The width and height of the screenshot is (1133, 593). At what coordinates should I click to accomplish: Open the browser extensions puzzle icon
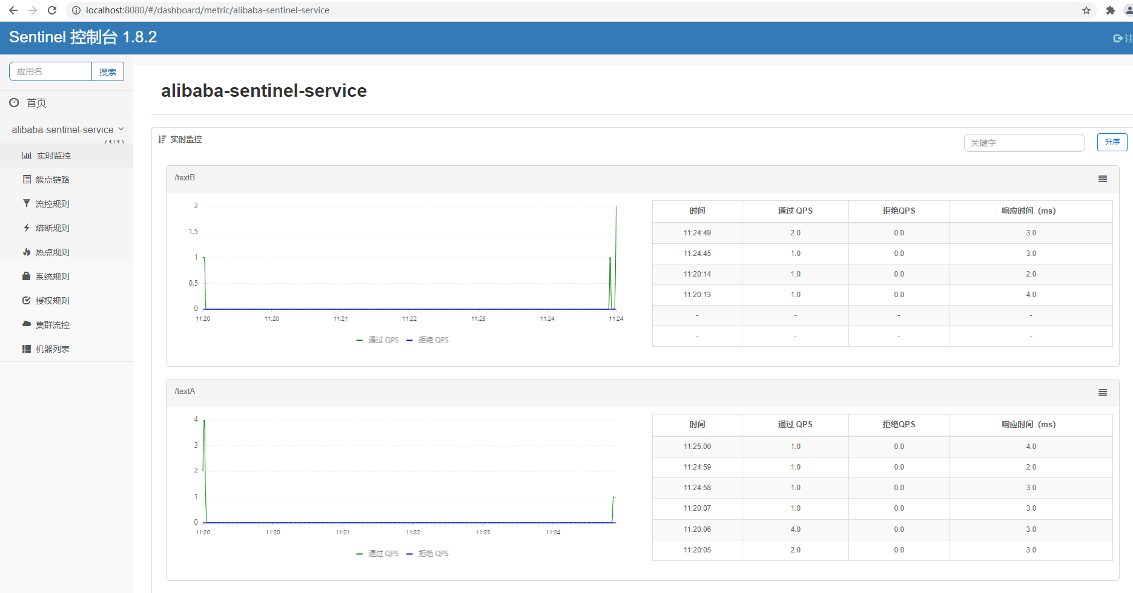[x=1110, y=10]
